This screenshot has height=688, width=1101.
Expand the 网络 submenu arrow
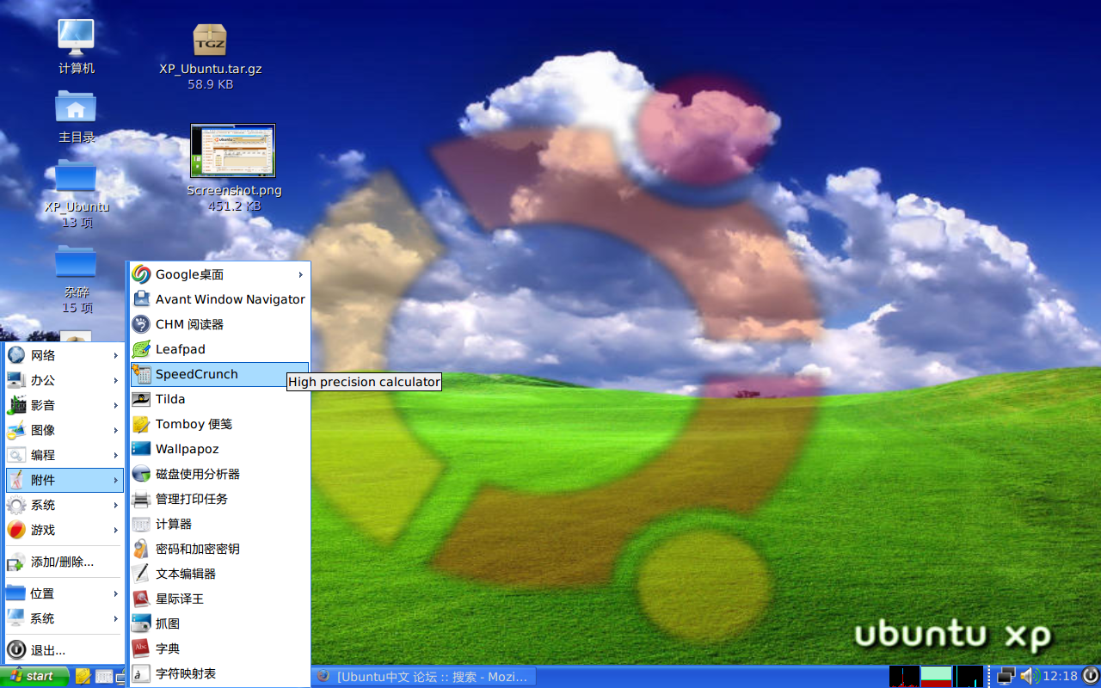[115, 355]
